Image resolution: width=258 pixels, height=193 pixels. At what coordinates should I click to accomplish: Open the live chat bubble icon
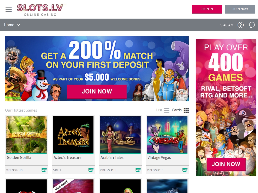252,25
